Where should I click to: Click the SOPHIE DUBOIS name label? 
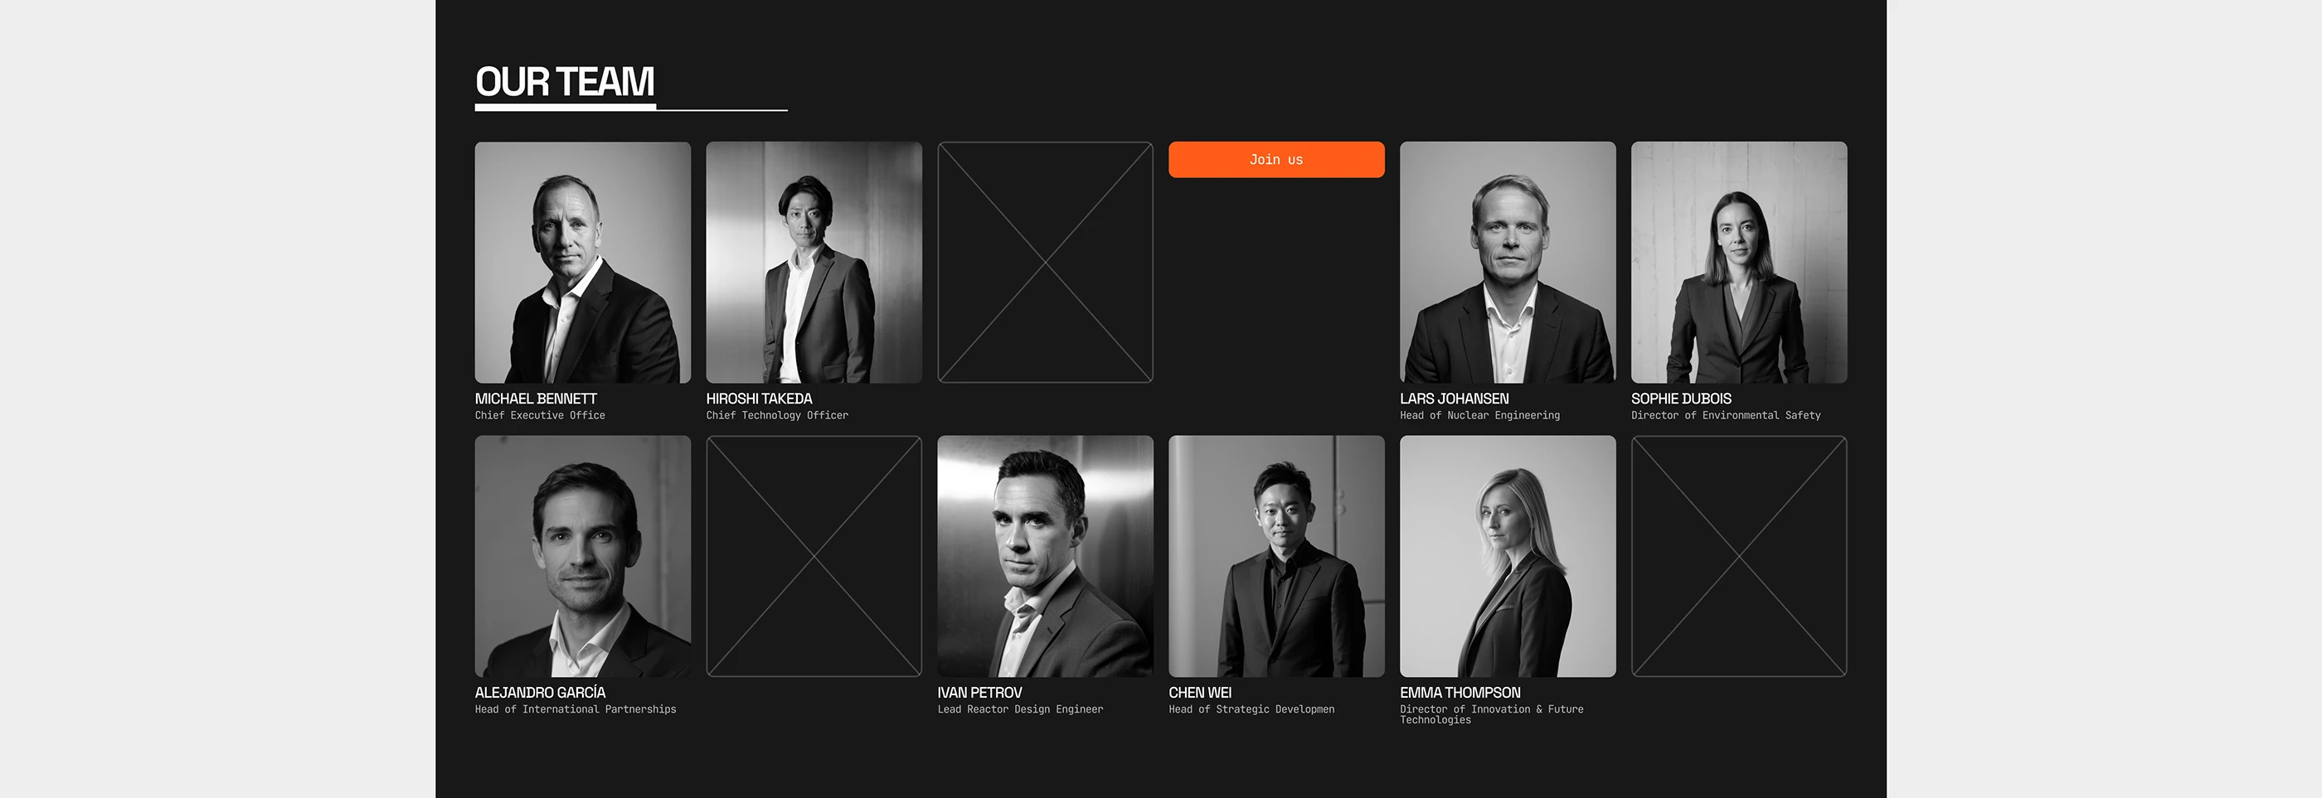coord(1681,398)
